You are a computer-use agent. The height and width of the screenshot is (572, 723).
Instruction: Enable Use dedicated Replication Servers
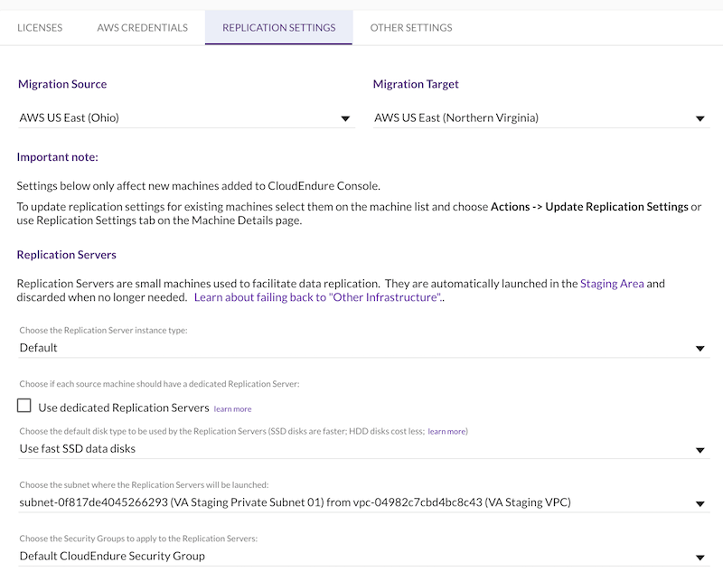coord(24,408)
